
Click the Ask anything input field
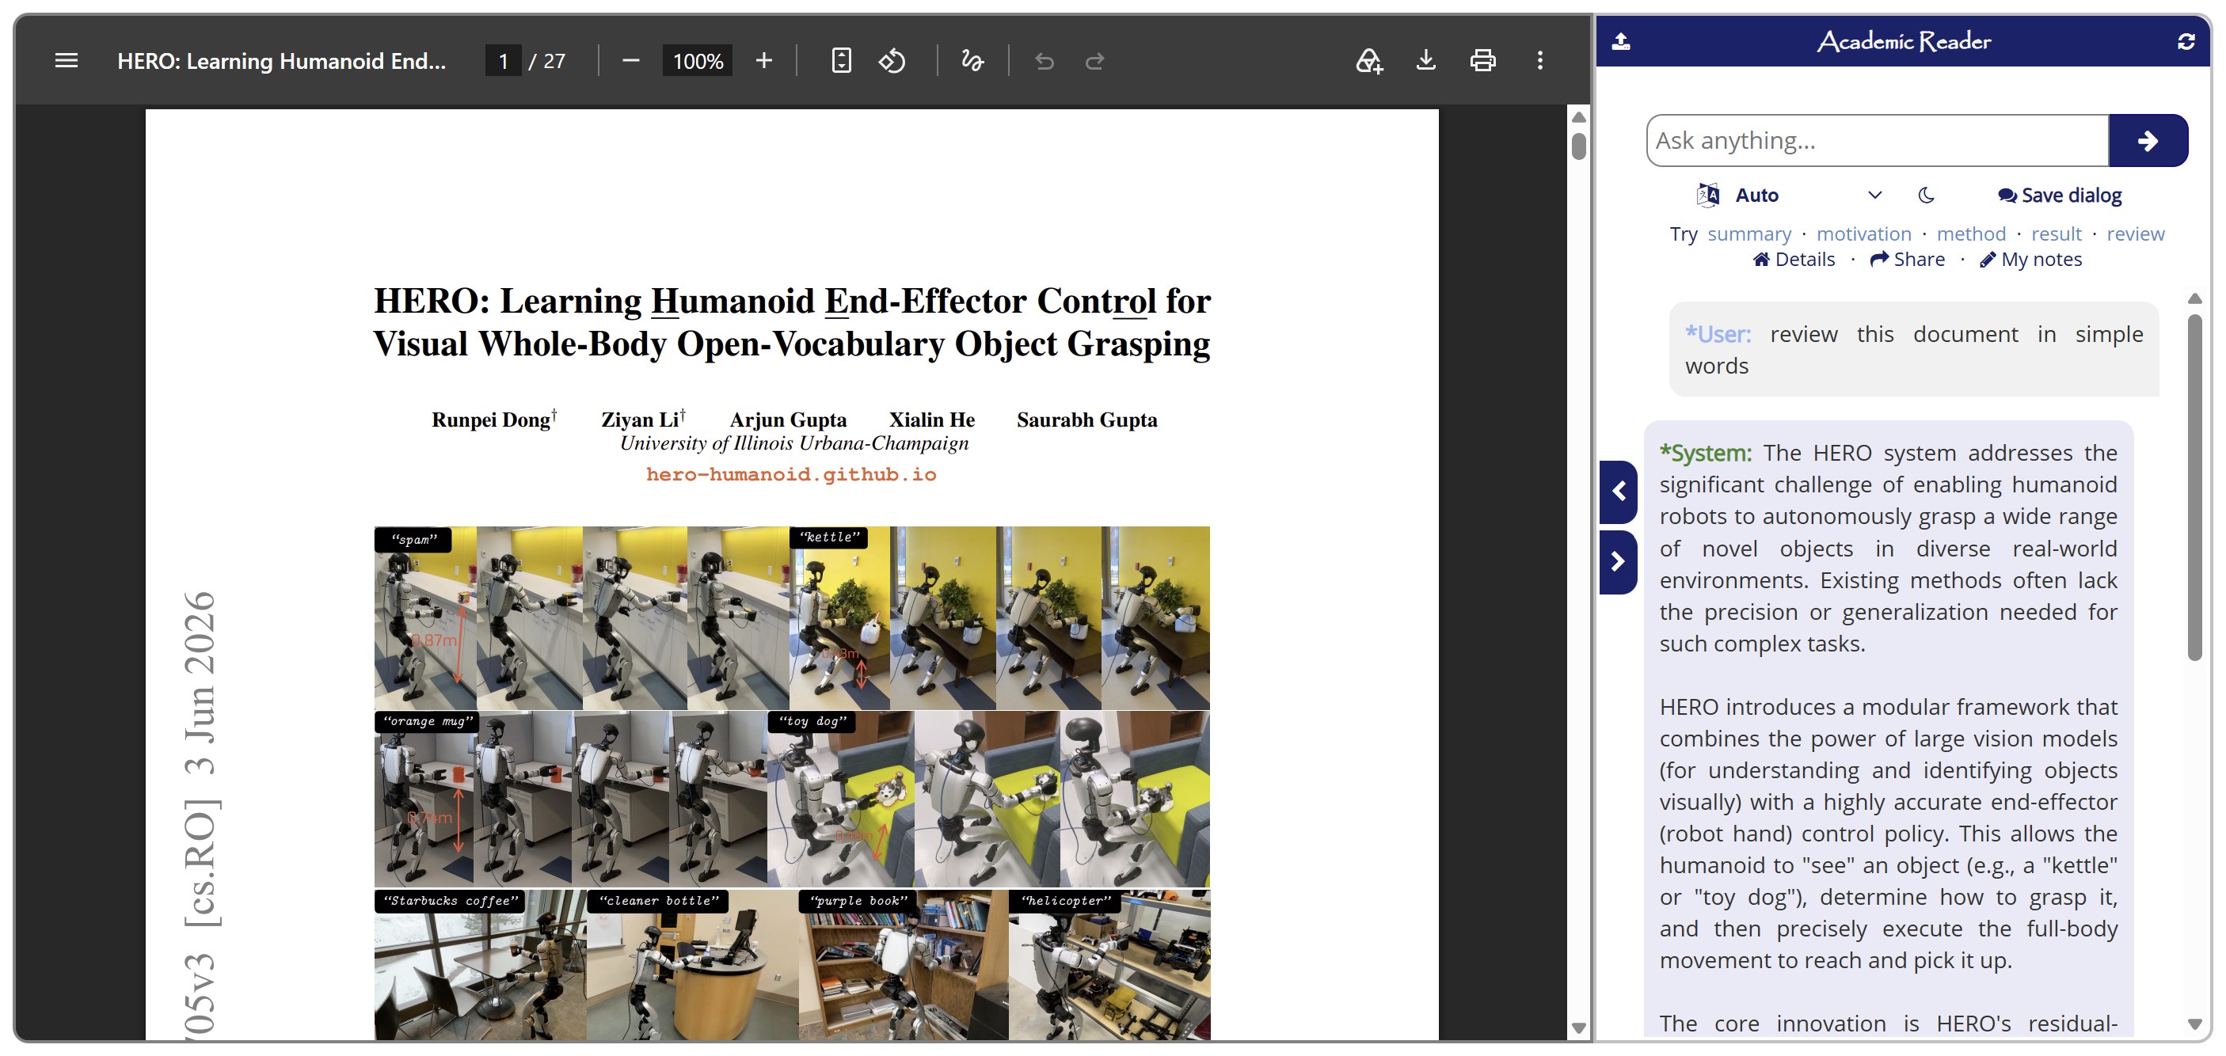[1878, 140]
